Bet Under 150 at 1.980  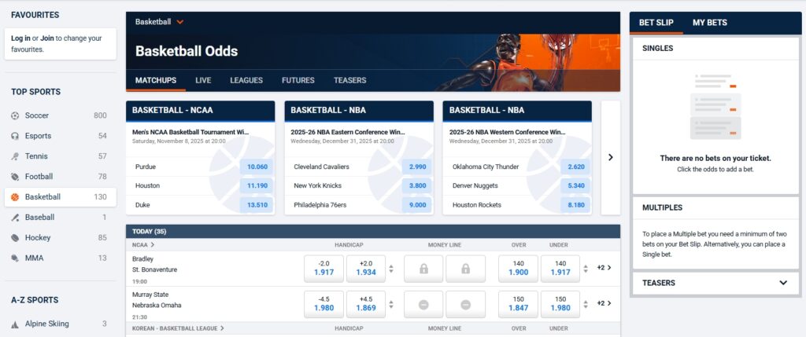pos(560,305)
